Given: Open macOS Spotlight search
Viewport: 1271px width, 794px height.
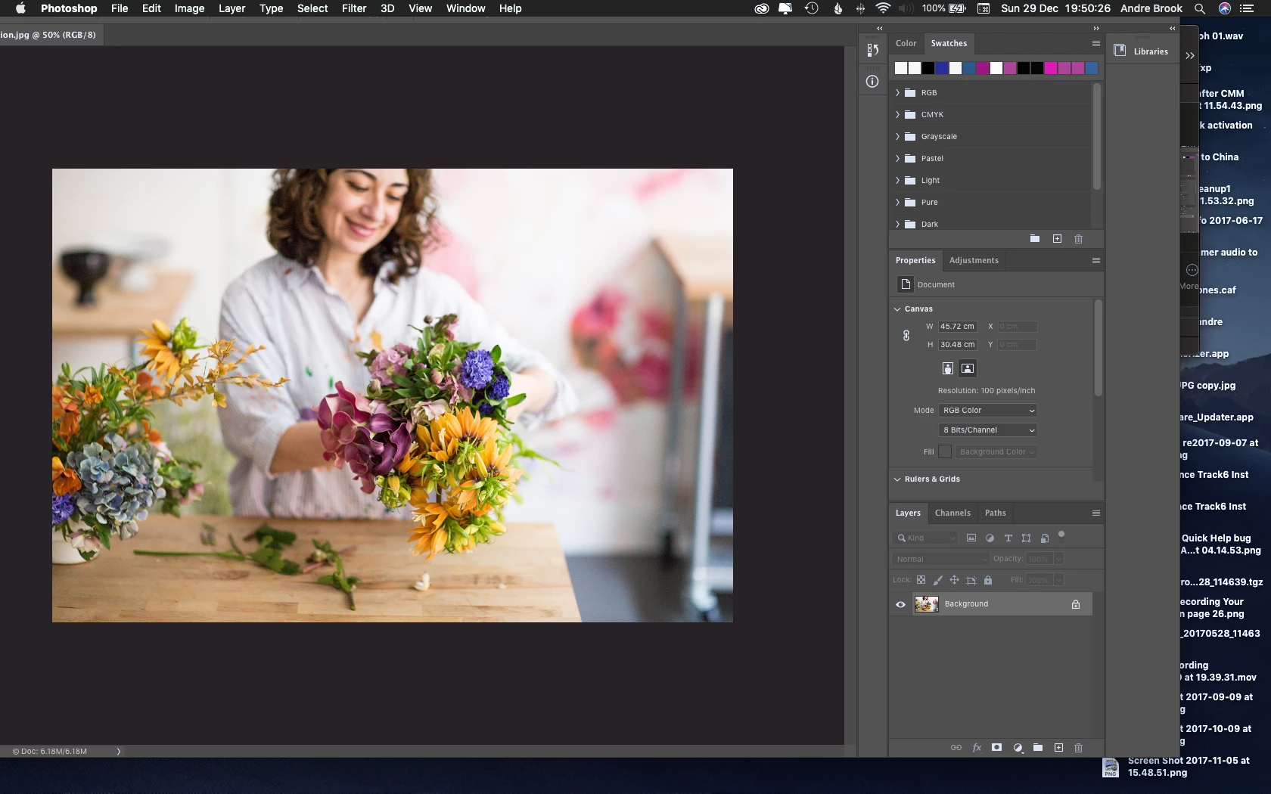Looking at the screenshot, I should (x=1200, y=8).
